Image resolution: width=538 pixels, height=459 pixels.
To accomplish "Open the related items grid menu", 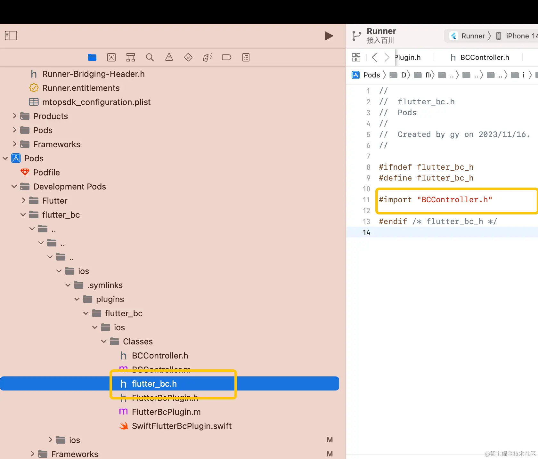I will [356, 57].
